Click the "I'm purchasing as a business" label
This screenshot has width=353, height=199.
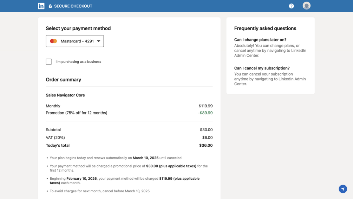coord(78,62)
